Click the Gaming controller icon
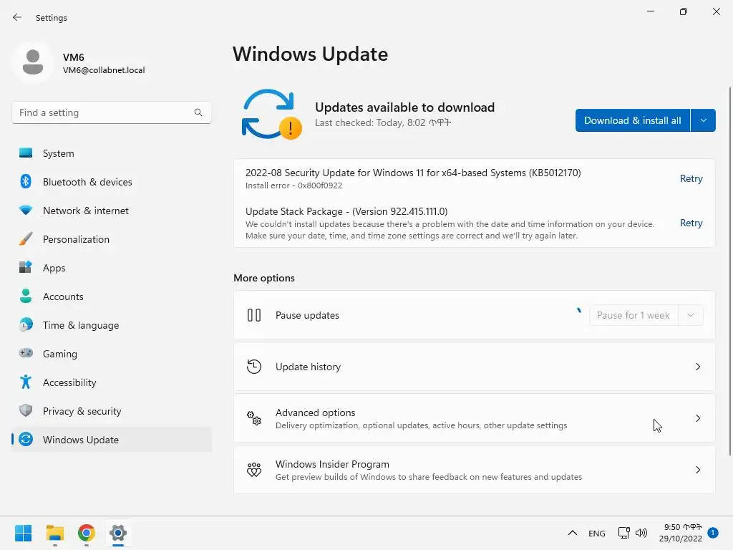 pos(26,353)
